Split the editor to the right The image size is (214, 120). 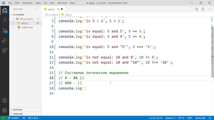click(x=203, y=9)
